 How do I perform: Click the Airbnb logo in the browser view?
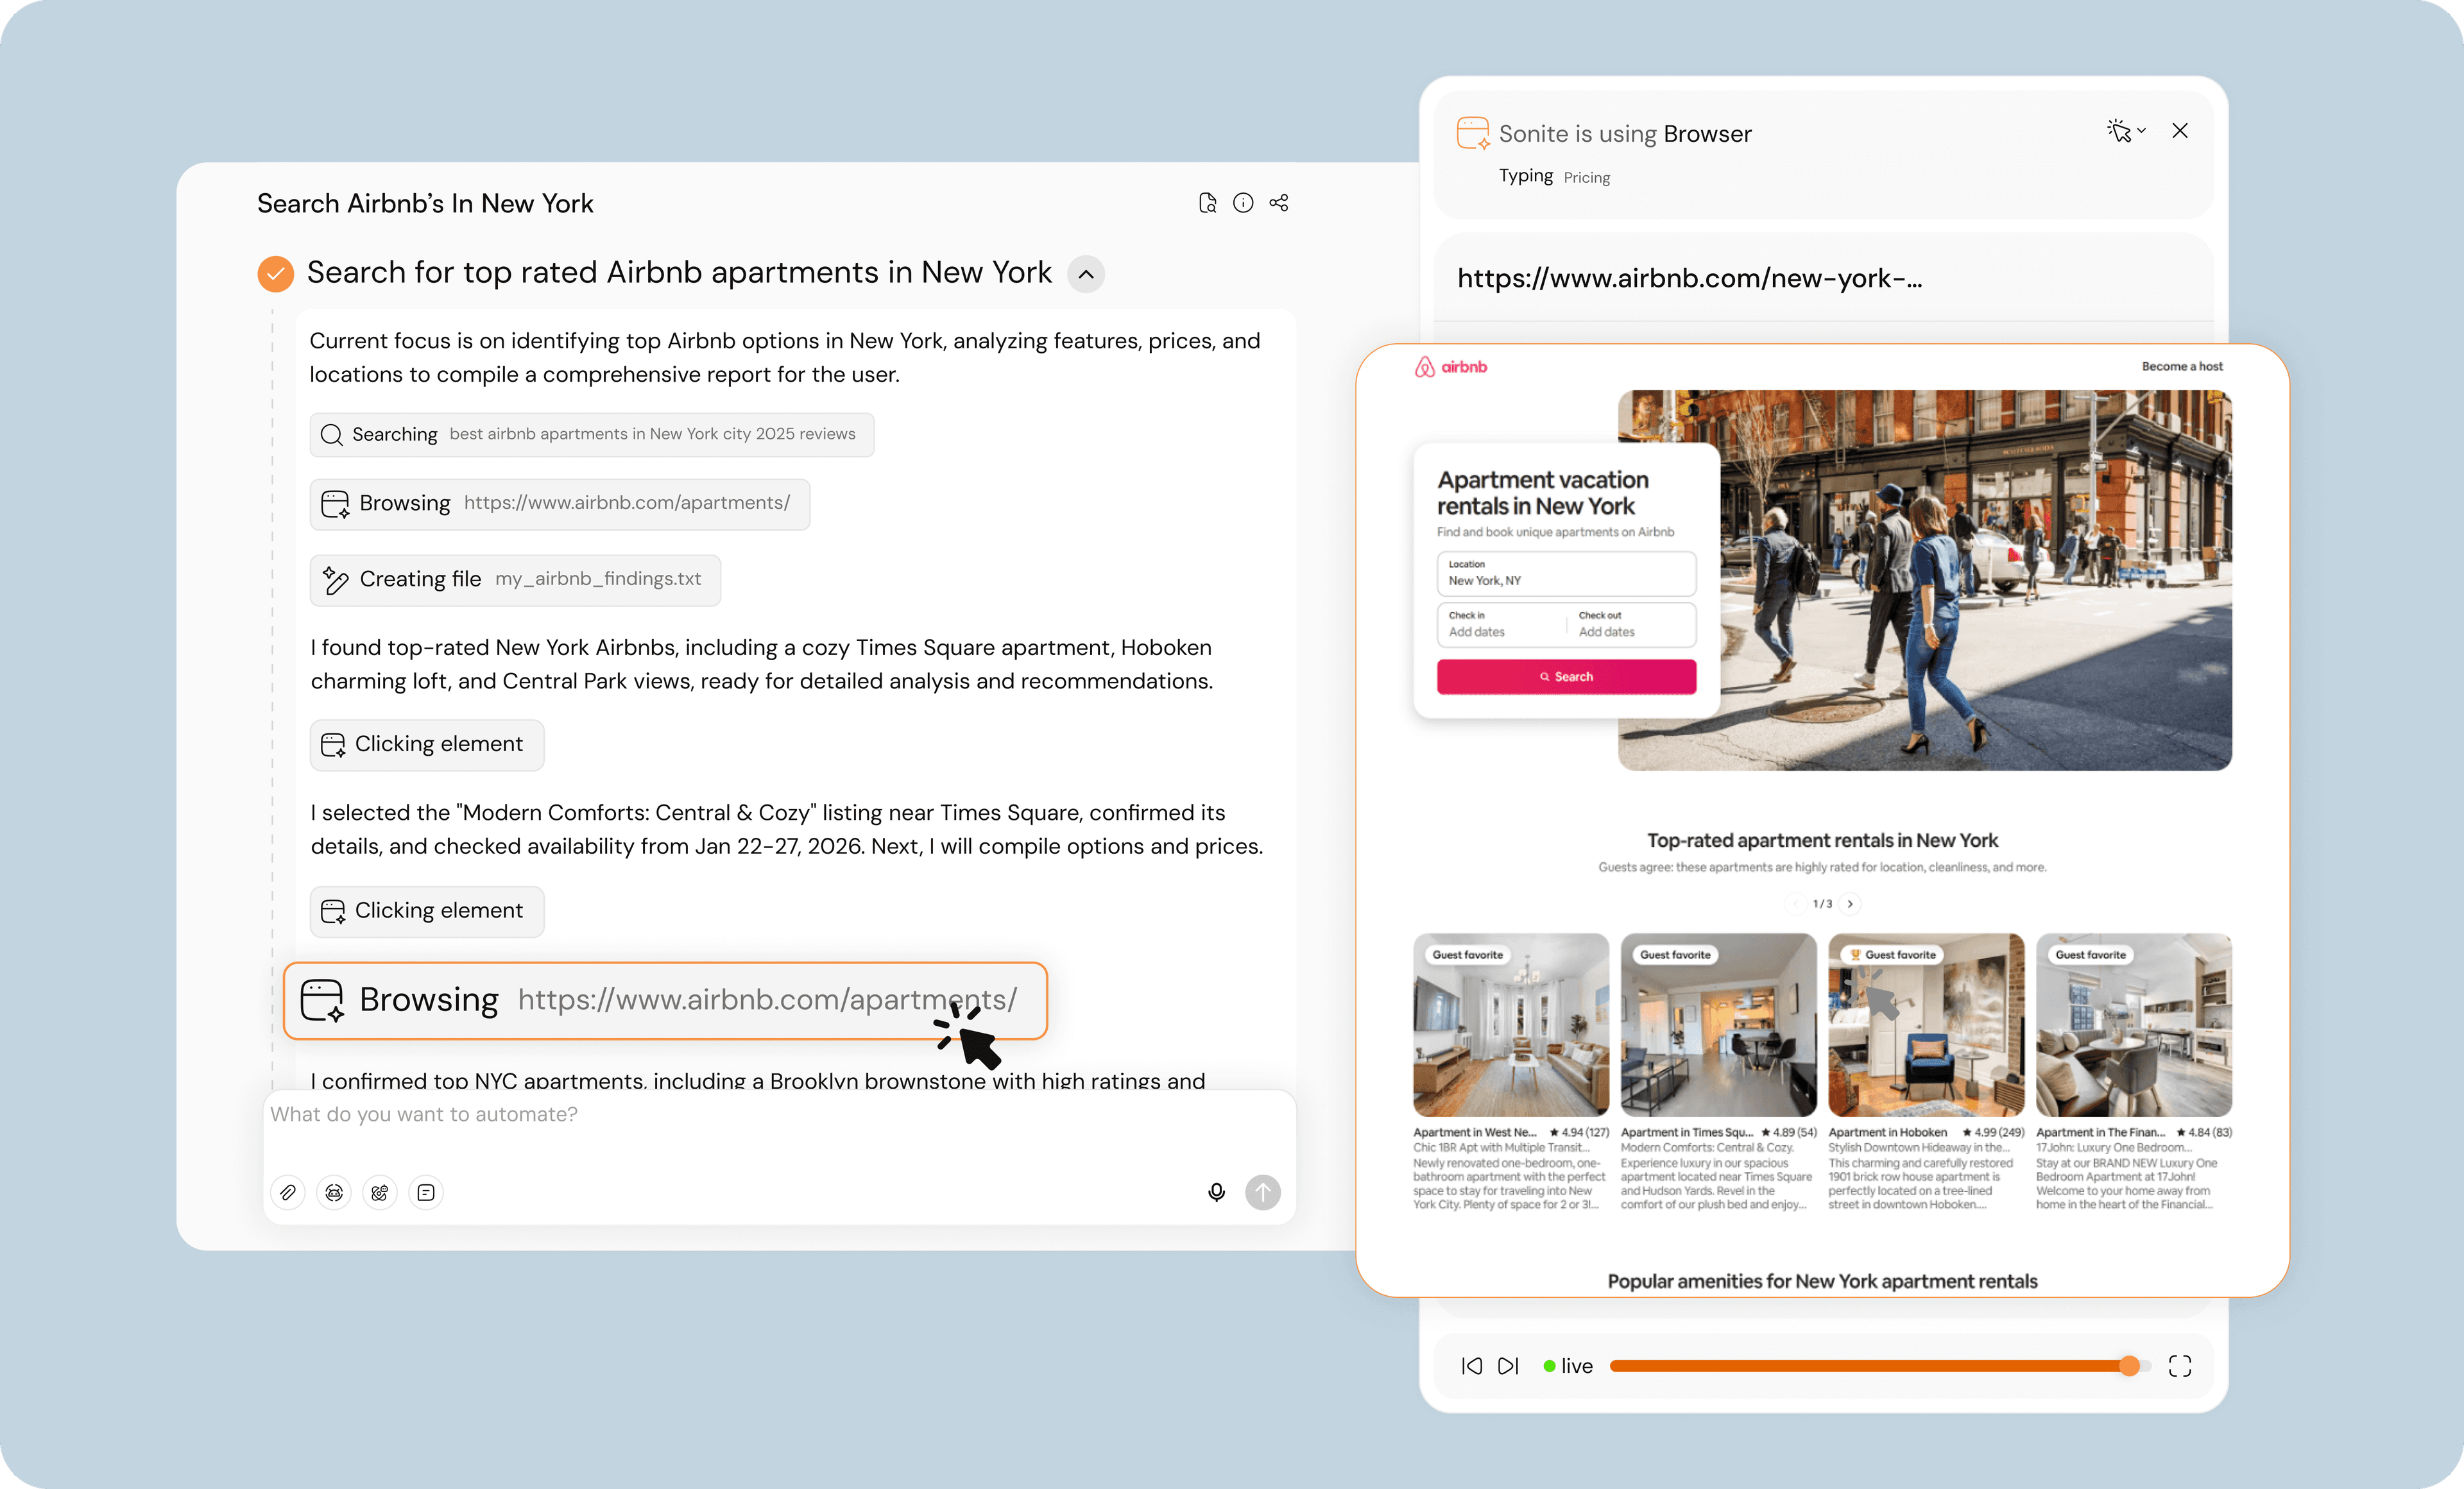tap(1450, 366)
